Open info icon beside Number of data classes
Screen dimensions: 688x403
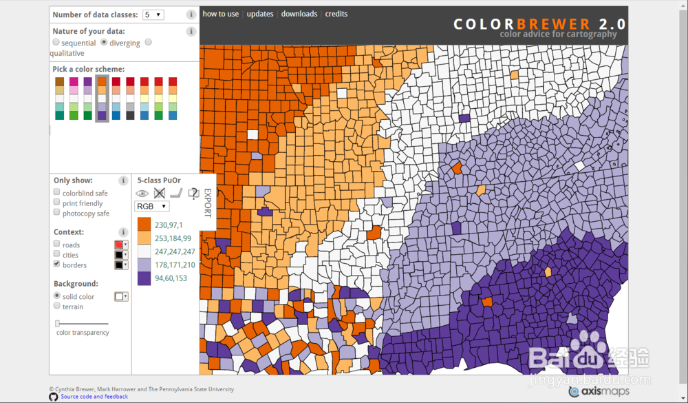pyautogui.click(x=191, y=14)
